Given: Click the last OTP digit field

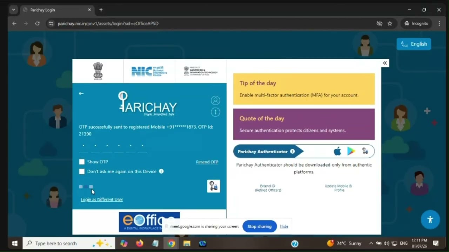Looking at the screenshot, I should (142, 147).
